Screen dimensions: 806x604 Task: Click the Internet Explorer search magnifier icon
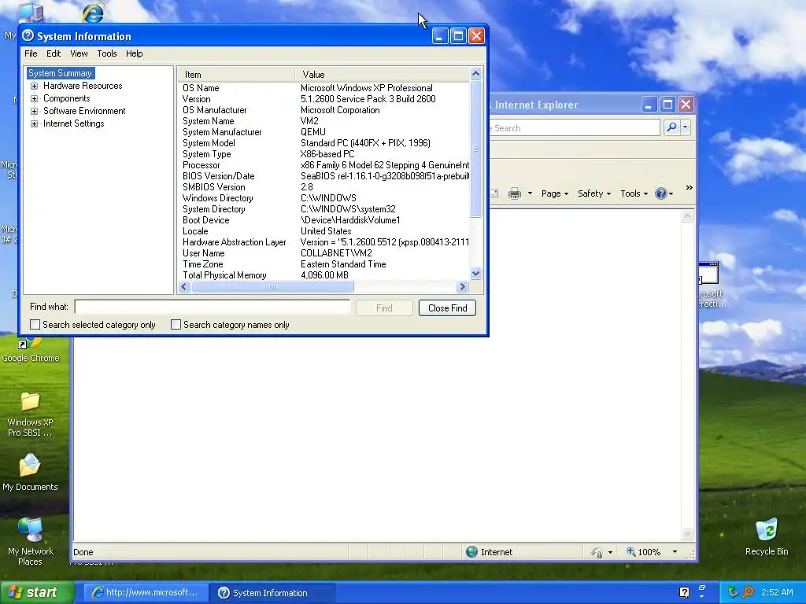(671, 127)
